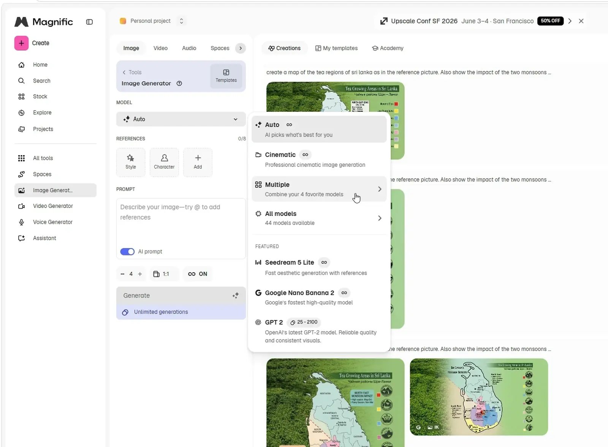
Task: Open Assistant in the sidebar
Action: coord(44,238)
